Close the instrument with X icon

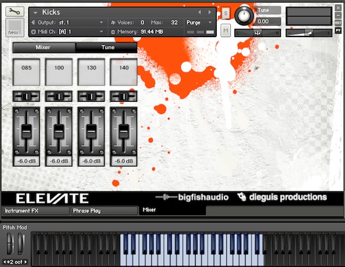[338, 8]
